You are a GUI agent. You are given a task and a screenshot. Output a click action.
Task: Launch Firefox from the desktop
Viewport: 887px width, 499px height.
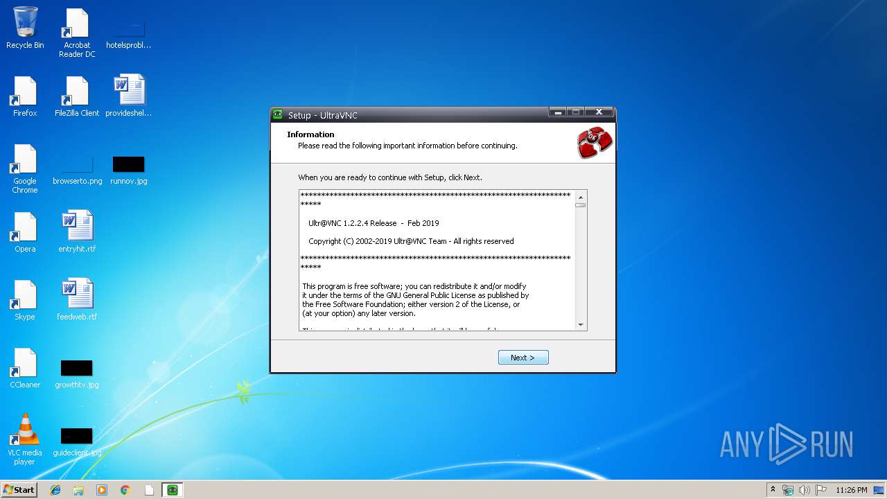25,96
